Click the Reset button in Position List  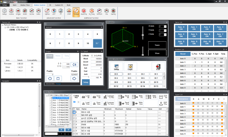(x=183, y=54)
